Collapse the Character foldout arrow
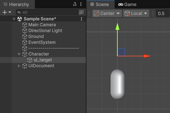 point(19,54)
